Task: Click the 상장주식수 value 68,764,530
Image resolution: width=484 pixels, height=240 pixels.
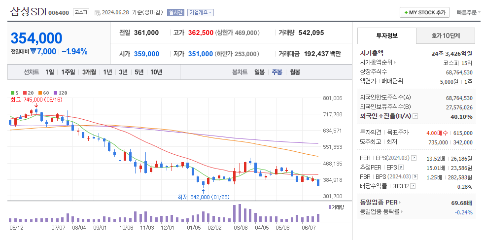Action: point(459,72)
